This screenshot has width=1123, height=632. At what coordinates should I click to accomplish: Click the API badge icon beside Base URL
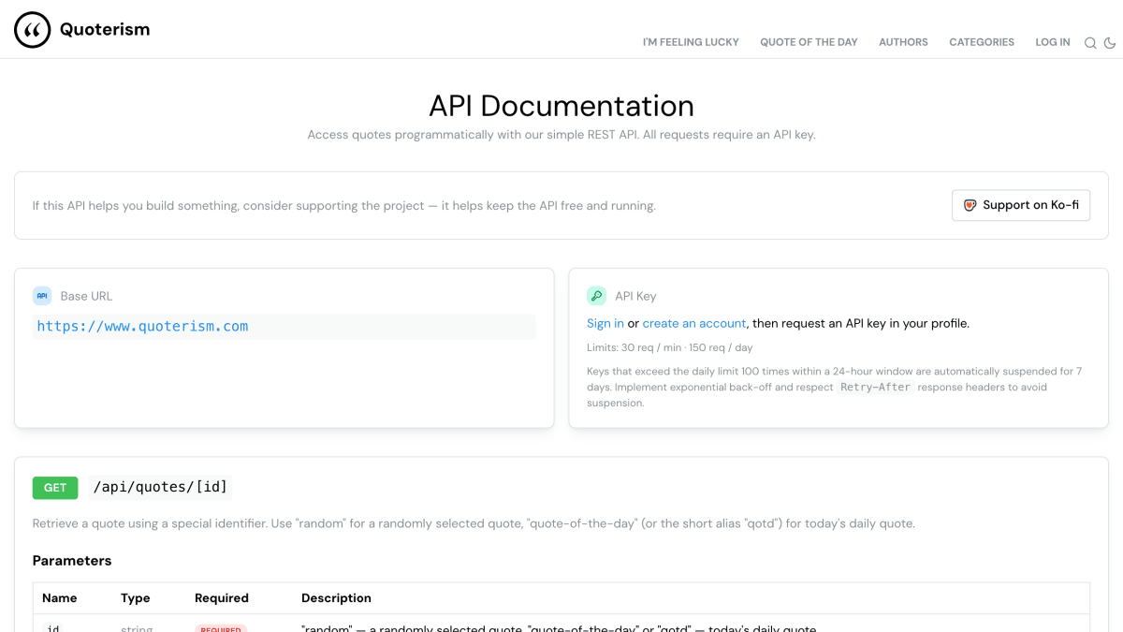pos(42,296)
